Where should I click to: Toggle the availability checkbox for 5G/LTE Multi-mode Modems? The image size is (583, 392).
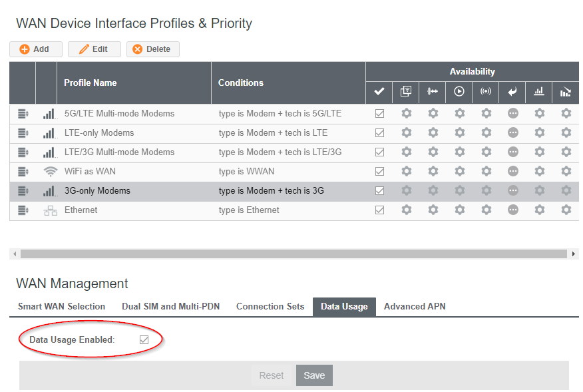[379, 113]
